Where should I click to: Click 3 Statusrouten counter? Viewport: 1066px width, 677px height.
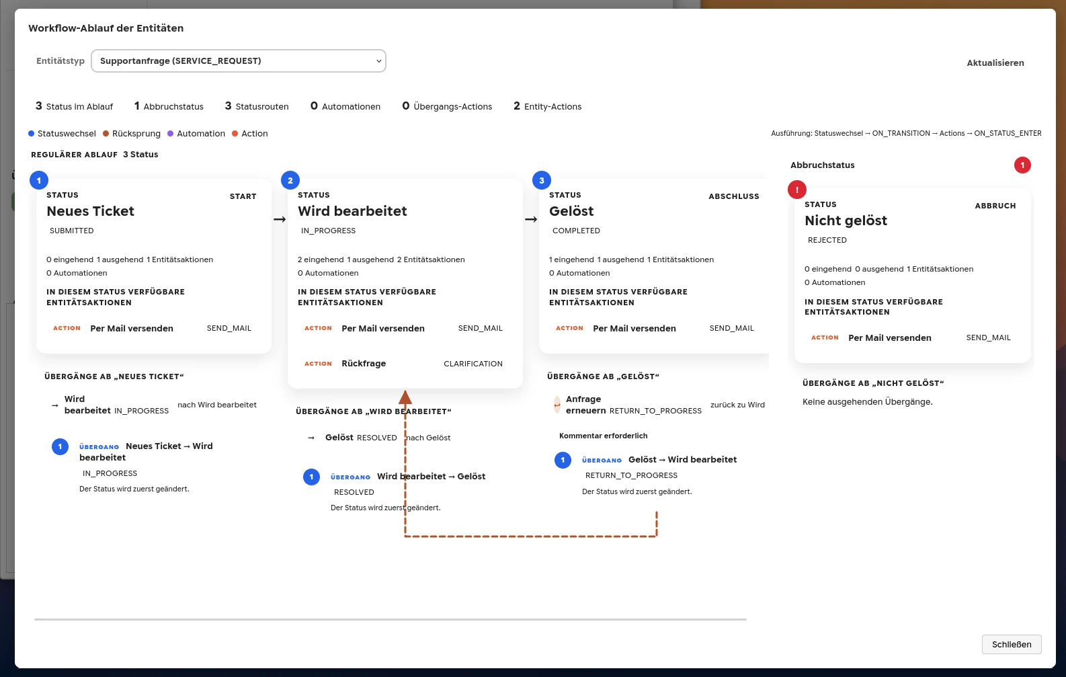(257, 106)
